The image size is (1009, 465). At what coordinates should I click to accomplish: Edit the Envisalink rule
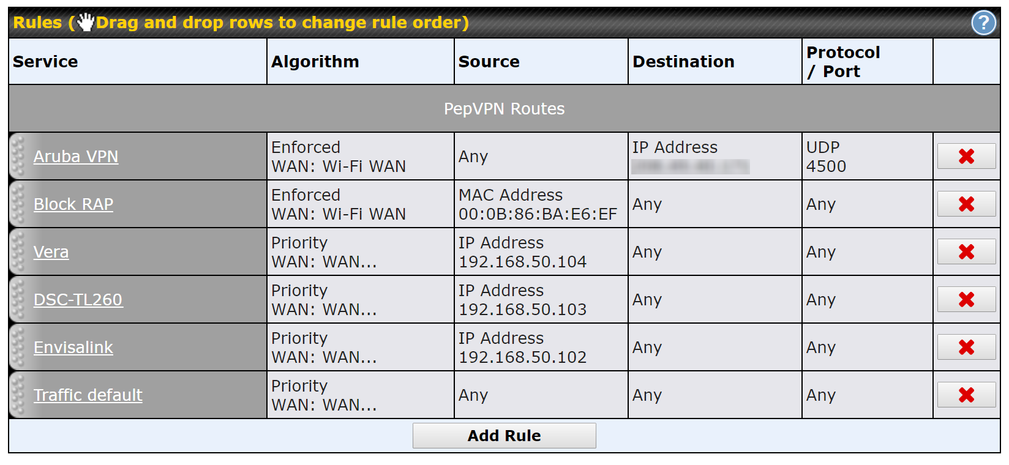(73, 348)
